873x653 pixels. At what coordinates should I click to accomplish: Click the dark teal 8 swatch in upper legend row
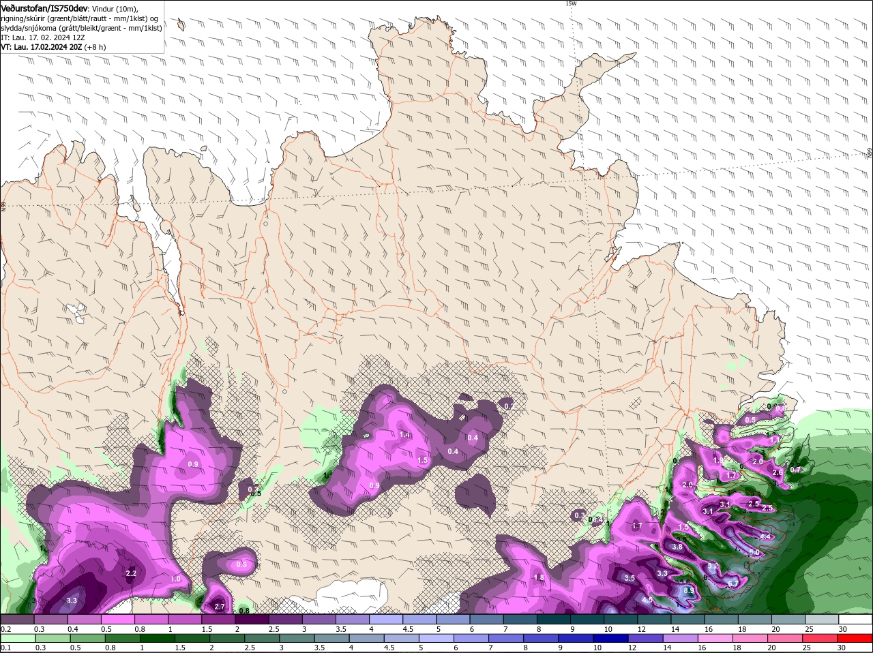pyautogui.click(x=554, y=618)
